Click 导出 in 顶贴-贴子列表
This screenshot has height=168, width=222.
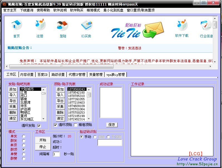tap(60, 101)
